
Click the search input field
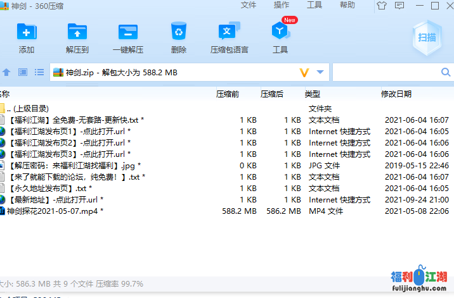point(393,72)
